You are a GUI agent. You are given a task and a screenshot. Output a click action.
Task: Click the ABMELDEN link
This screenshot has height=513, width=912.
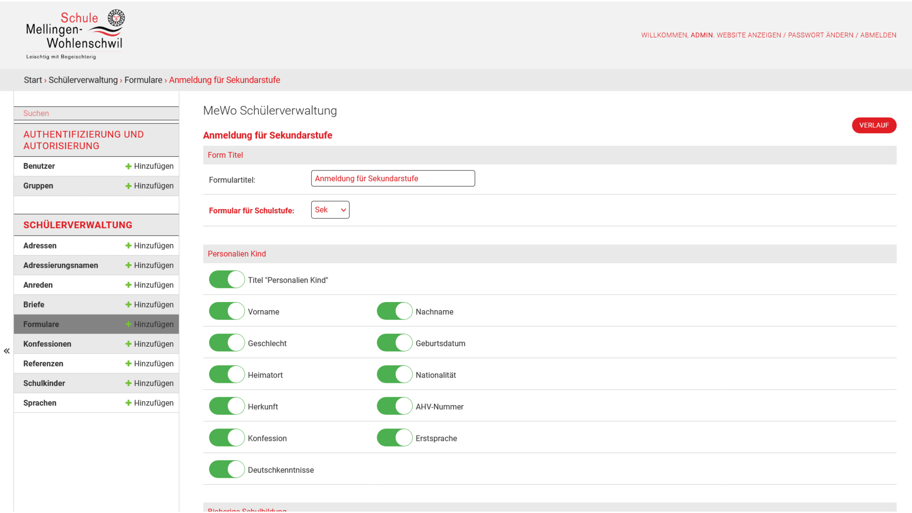878,35
